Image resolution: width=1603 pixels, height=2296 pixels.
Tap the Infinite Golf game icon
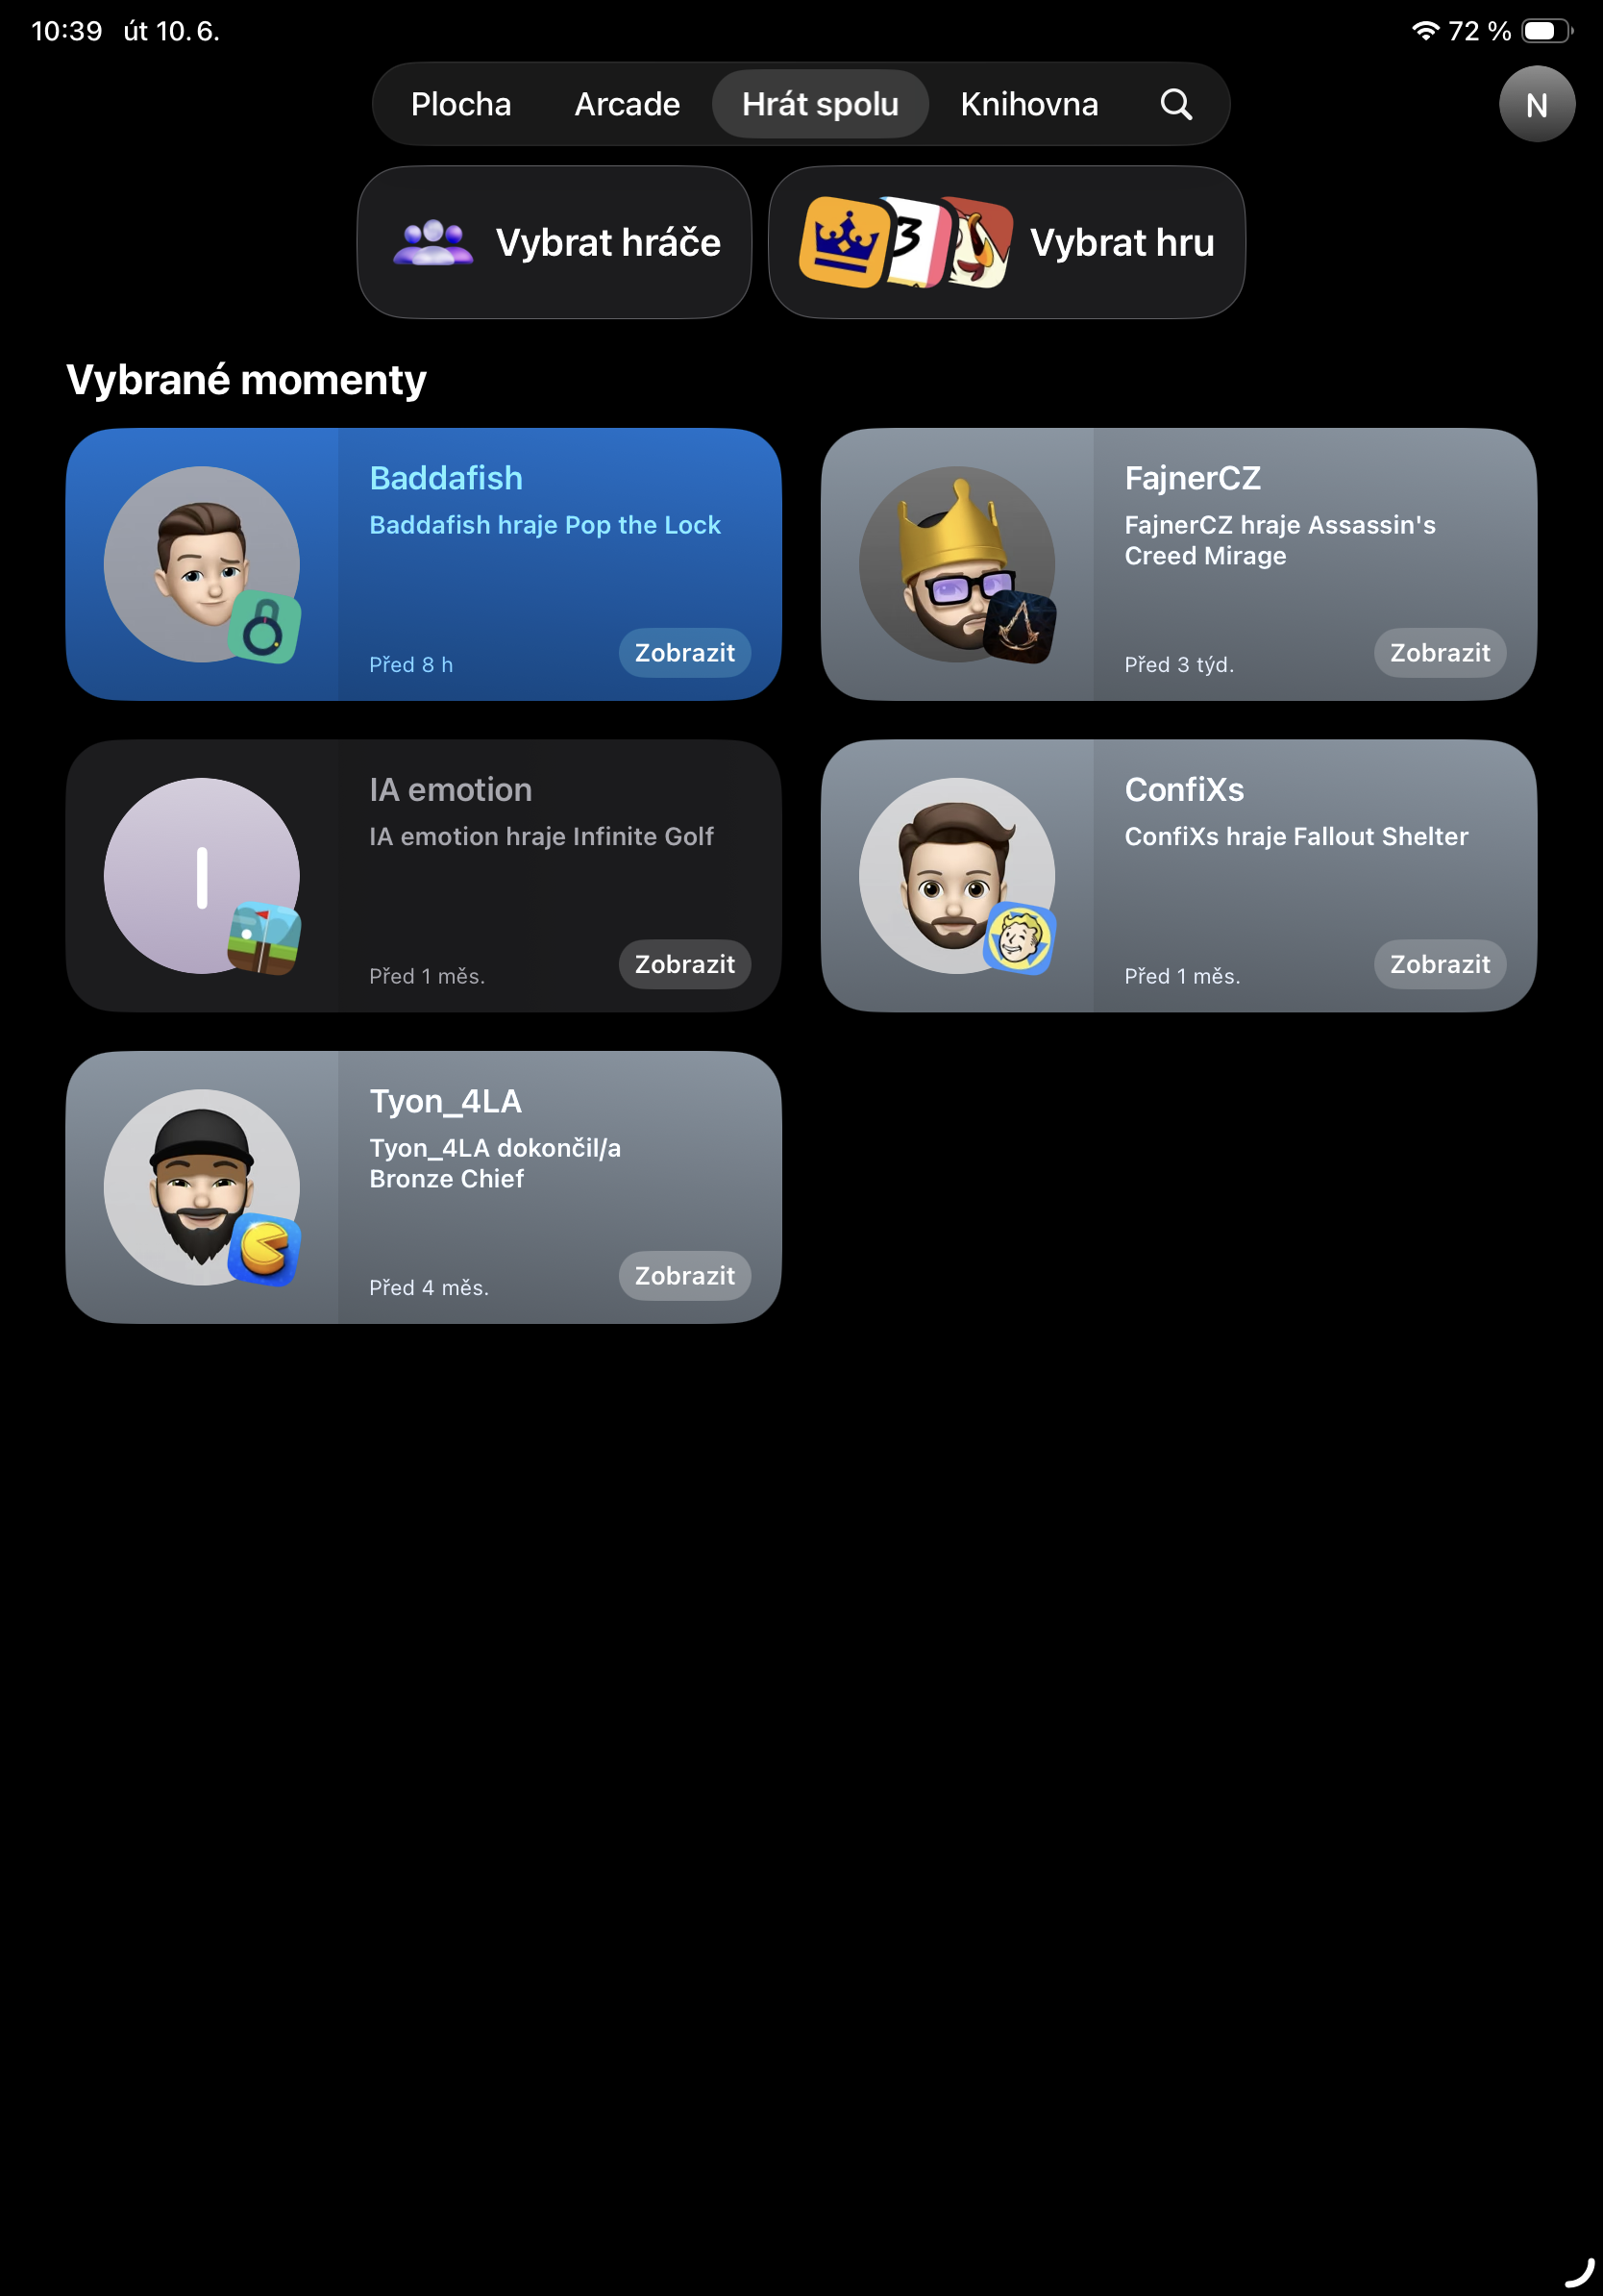[x=264, y=938]
